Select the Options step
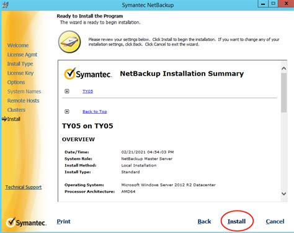This screenshot has width=294, height=233. (16, 82)
